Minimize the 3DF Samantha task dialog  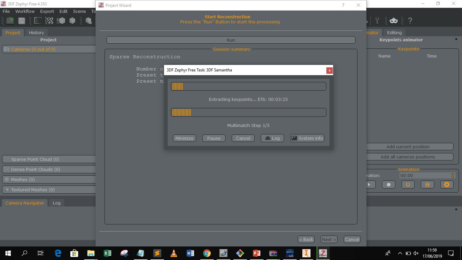(184, 138)
